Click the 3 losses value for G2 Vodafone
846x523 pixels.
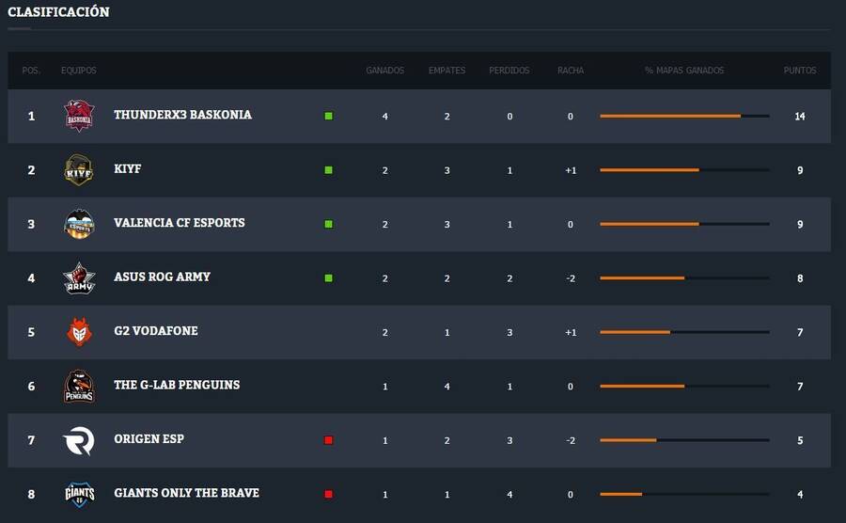click(x=509, y=332)
